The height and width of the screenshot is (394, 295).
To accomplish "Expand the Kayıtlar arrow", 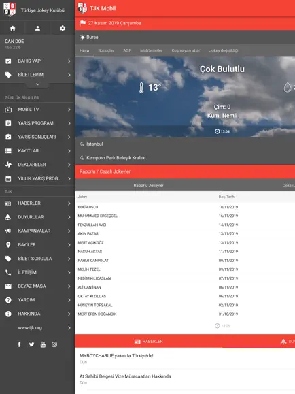I will coord(69,151).
